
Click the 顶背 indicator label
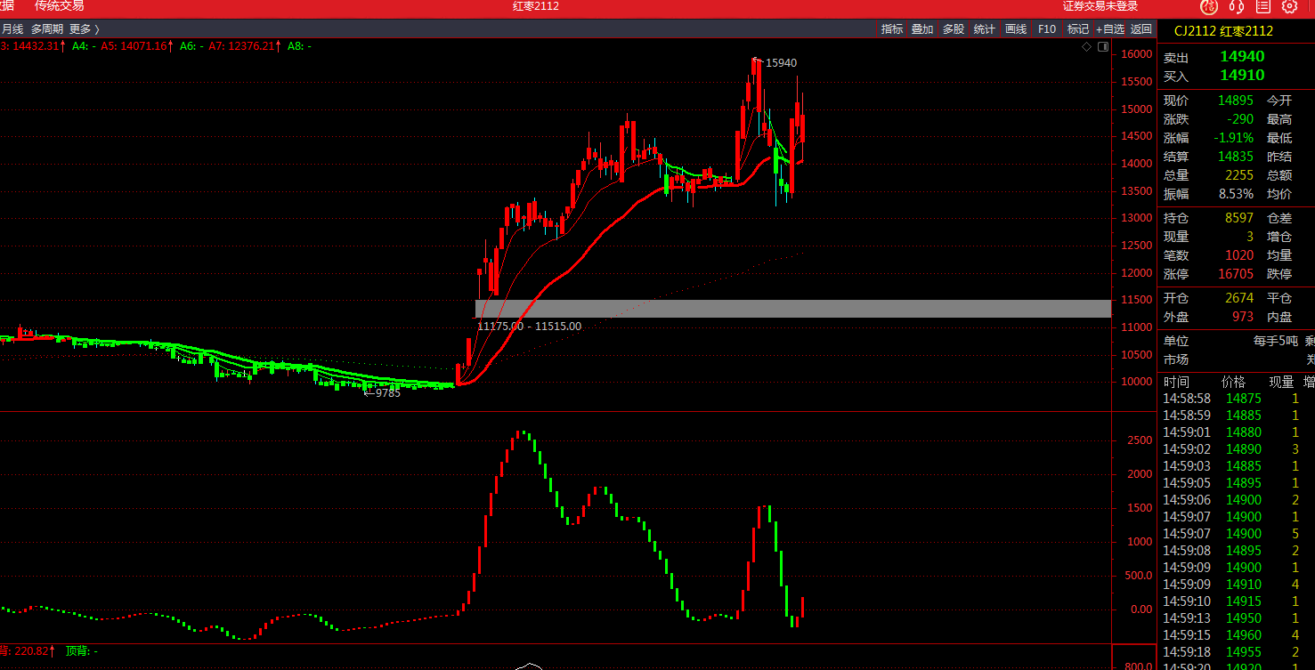pyautogui.click(x=81, y=651)
